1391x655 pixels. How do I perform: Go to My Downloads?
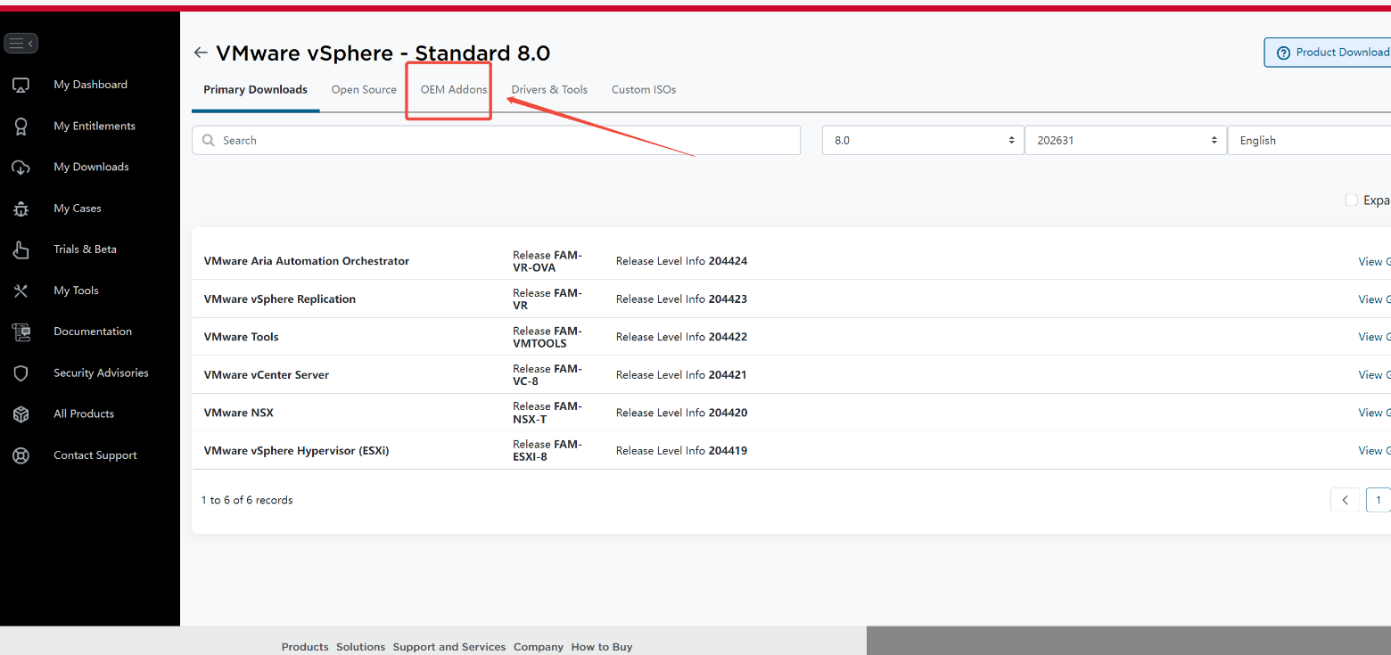(x=91, y=168)
